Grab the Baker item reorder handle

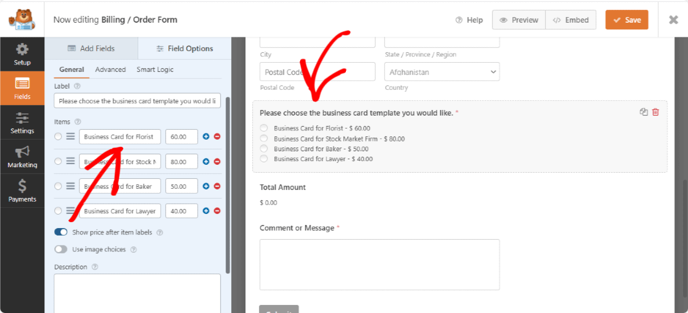(70, 186)
